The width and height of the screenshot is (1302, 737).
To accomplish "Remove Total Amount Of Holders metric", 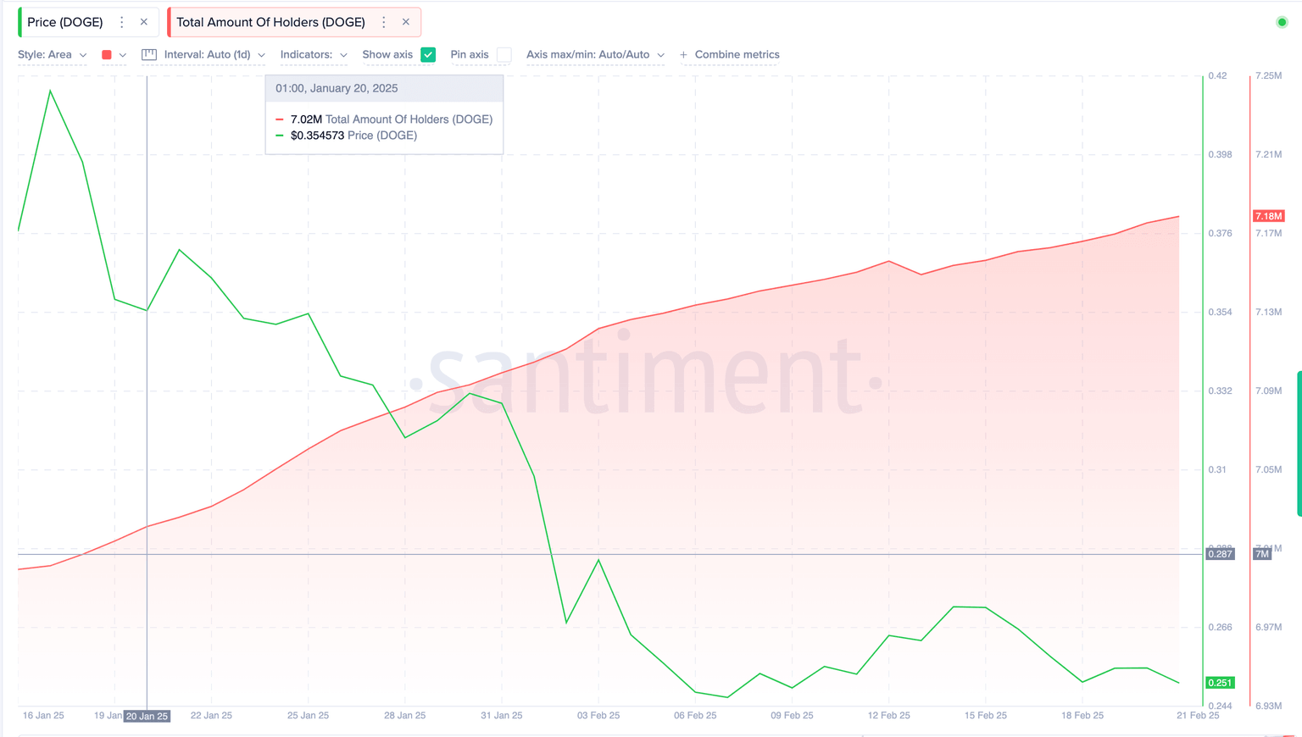I will (406, 22).
